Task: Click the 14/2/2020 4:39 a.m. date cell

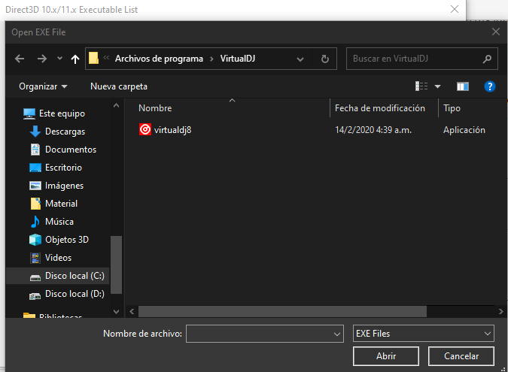Action: [x=373, y=130]
